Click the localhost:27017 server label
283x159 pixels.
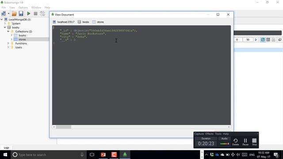coord(66,22)
